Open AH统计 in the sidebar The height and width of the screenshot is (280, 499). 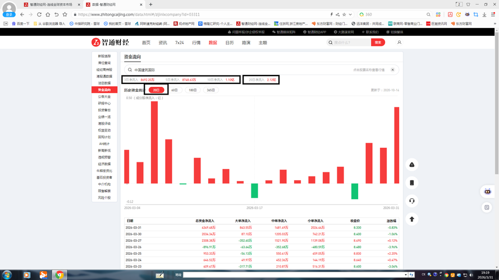(x=104, y=144)
